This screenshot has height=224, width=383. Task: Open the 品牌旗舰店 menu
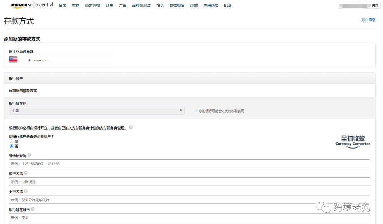click(141, 5)
